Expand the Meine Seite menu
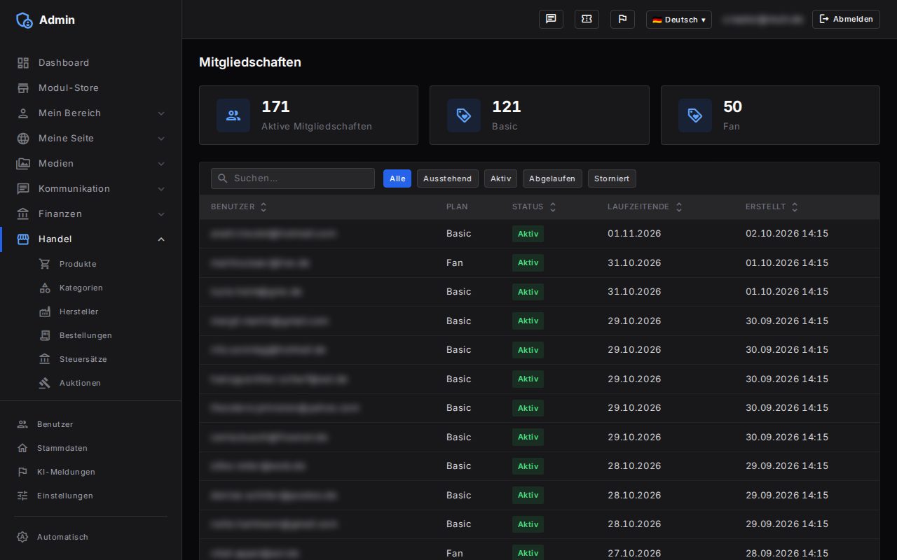 pos(91,139)
